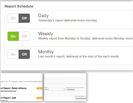Click the Daily schedule heading
133x103 pixels.
(43, 16)
